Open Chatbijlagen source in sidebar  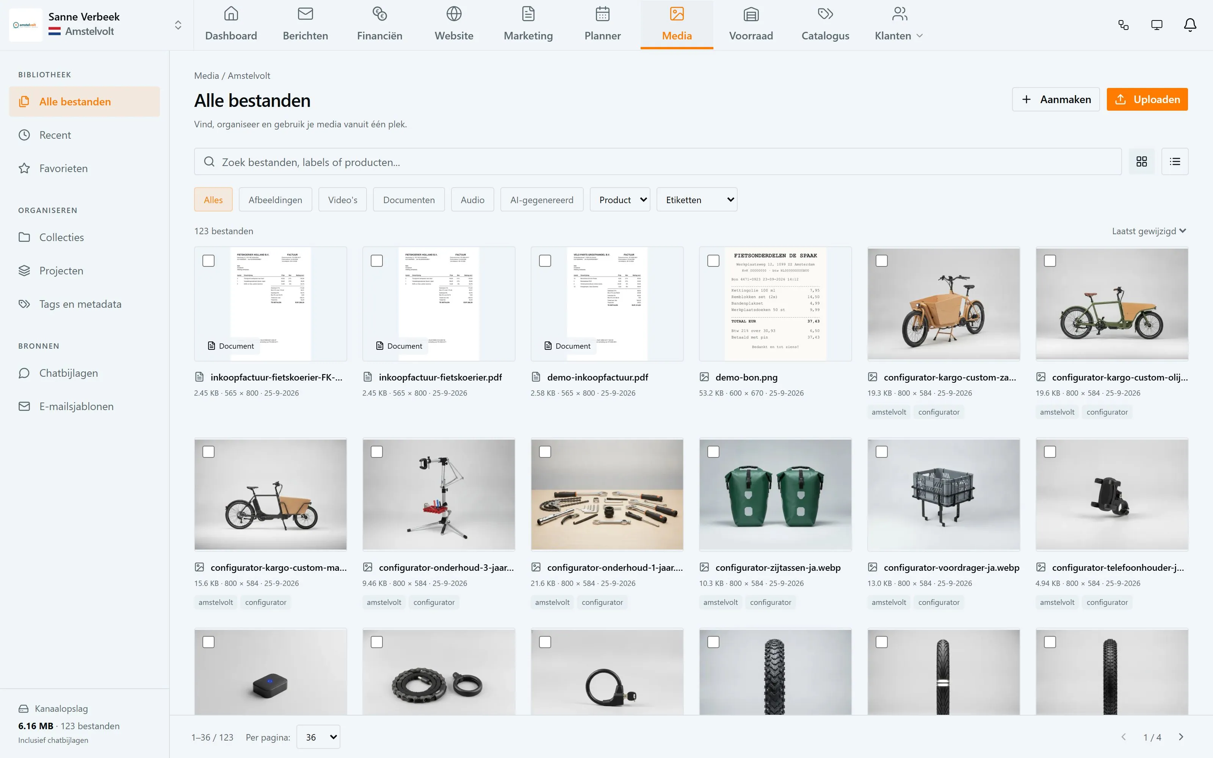(84, 373)
